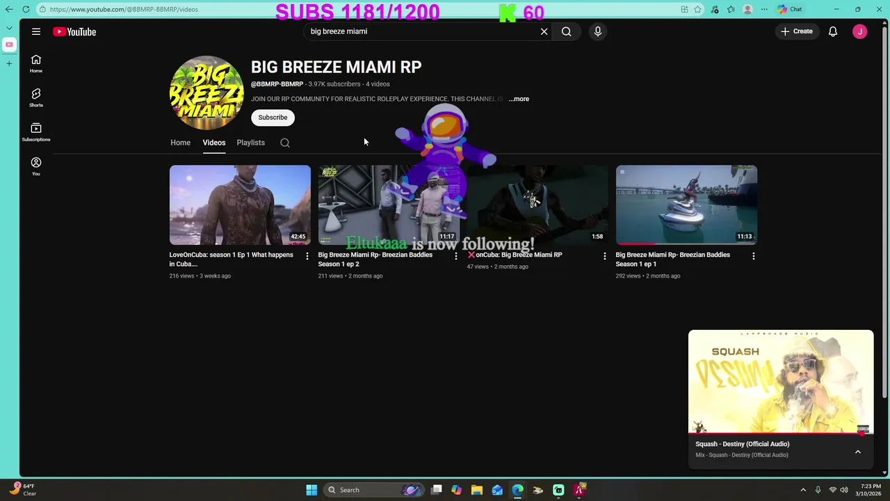The width and height of the screenshot is (890, 501).
Task: Open Task View on the taskbar
Action: point(437,490)
